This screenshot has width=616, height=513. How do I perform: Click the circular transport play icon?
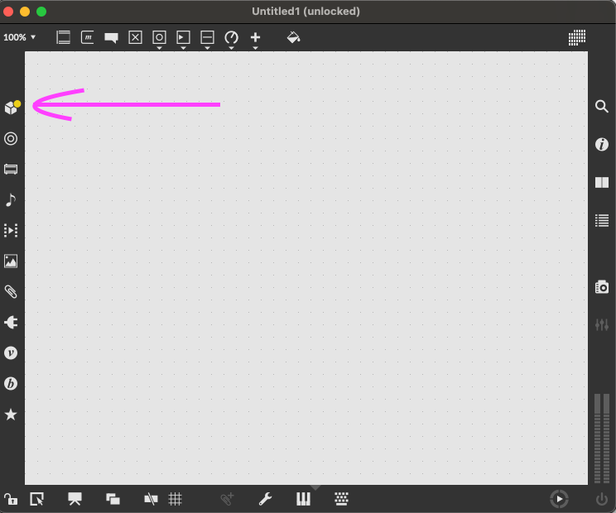559,499
